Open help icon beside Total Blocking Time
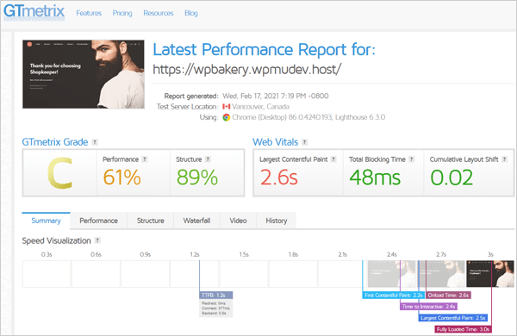 [412, 159]
